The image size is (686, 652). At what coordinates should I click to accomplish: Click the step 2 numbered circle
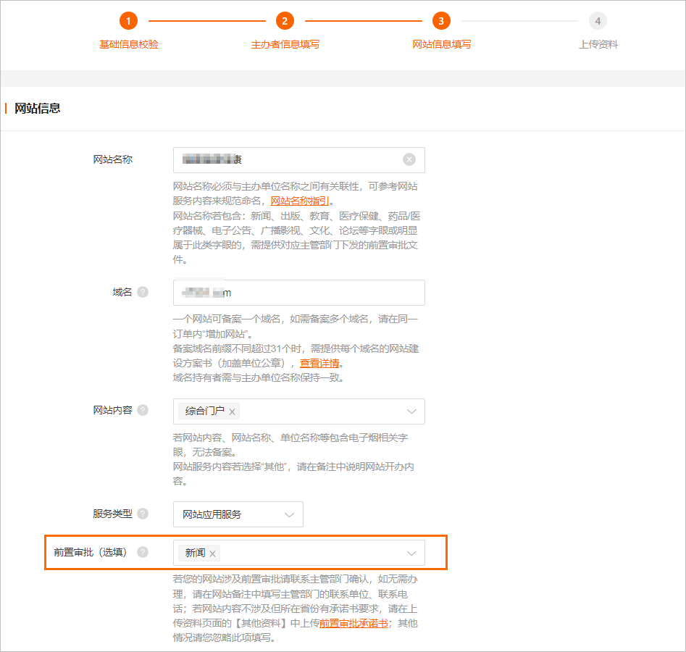click(285, 21)
